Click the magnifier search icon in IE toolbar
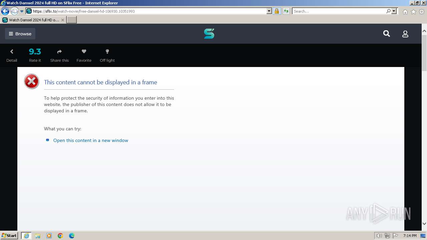This screenshot has height=240, width=427. (388, 11)
